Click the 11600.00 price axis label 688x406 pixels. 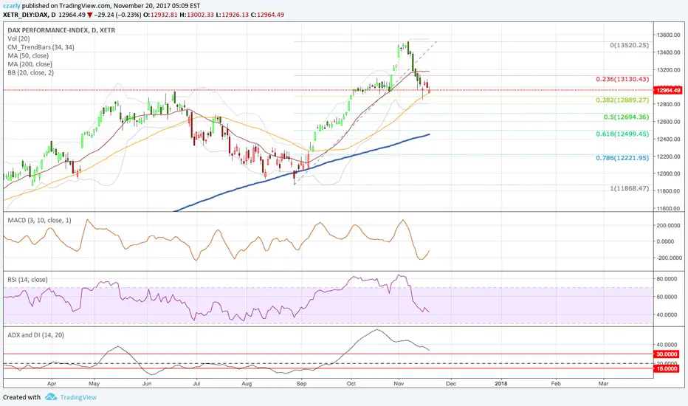[x=668, y=208]
